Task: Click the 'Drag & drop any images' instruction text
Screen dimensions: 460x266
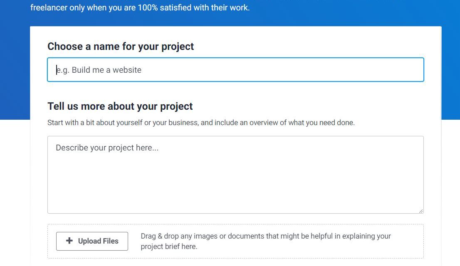Action: point(266,241)
